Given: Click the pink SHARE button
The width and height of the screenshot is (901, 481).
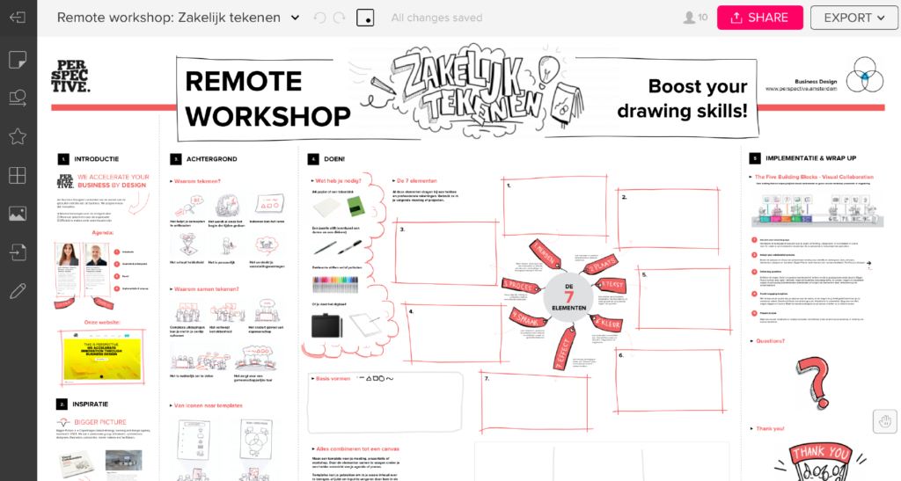Looking at the screenshot, I should 759,18.
